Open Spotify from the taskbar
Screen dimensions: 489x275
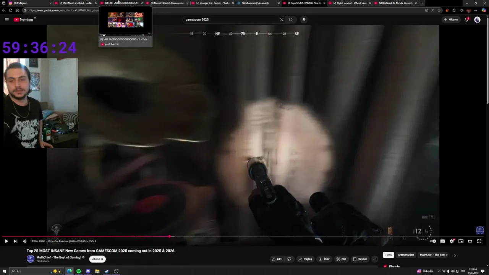coord(79,271)
